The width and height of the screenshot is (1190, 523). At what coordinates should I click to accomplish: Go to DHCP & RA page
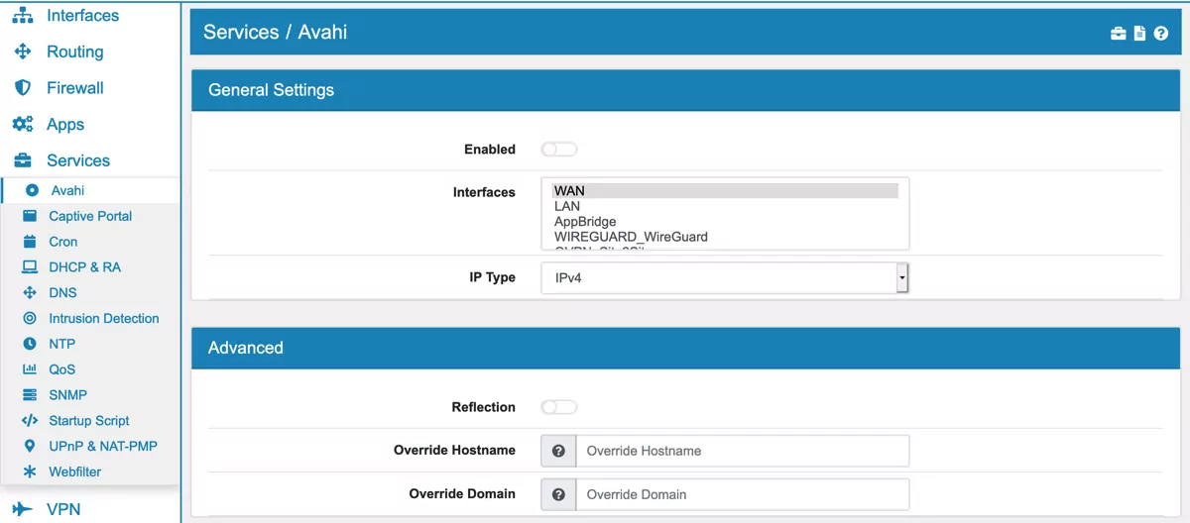coord(84,267)
